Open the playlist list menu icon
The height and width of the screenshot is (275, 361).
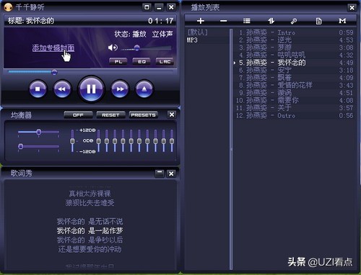247,21
